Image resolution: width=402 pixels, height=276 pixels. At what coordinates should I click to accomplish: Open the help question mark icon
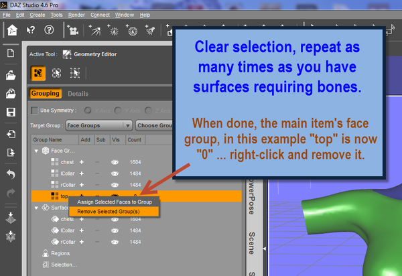pyautogui.click(x=49, y=30)
